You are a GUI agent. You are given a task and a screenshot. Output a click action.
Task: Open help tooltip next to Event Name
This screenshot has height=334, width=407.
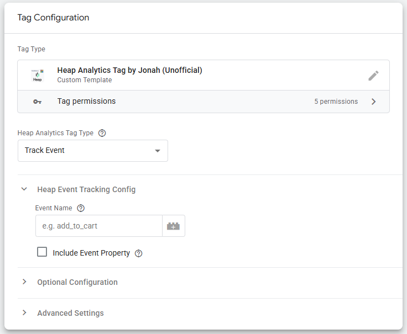point(81,208)
